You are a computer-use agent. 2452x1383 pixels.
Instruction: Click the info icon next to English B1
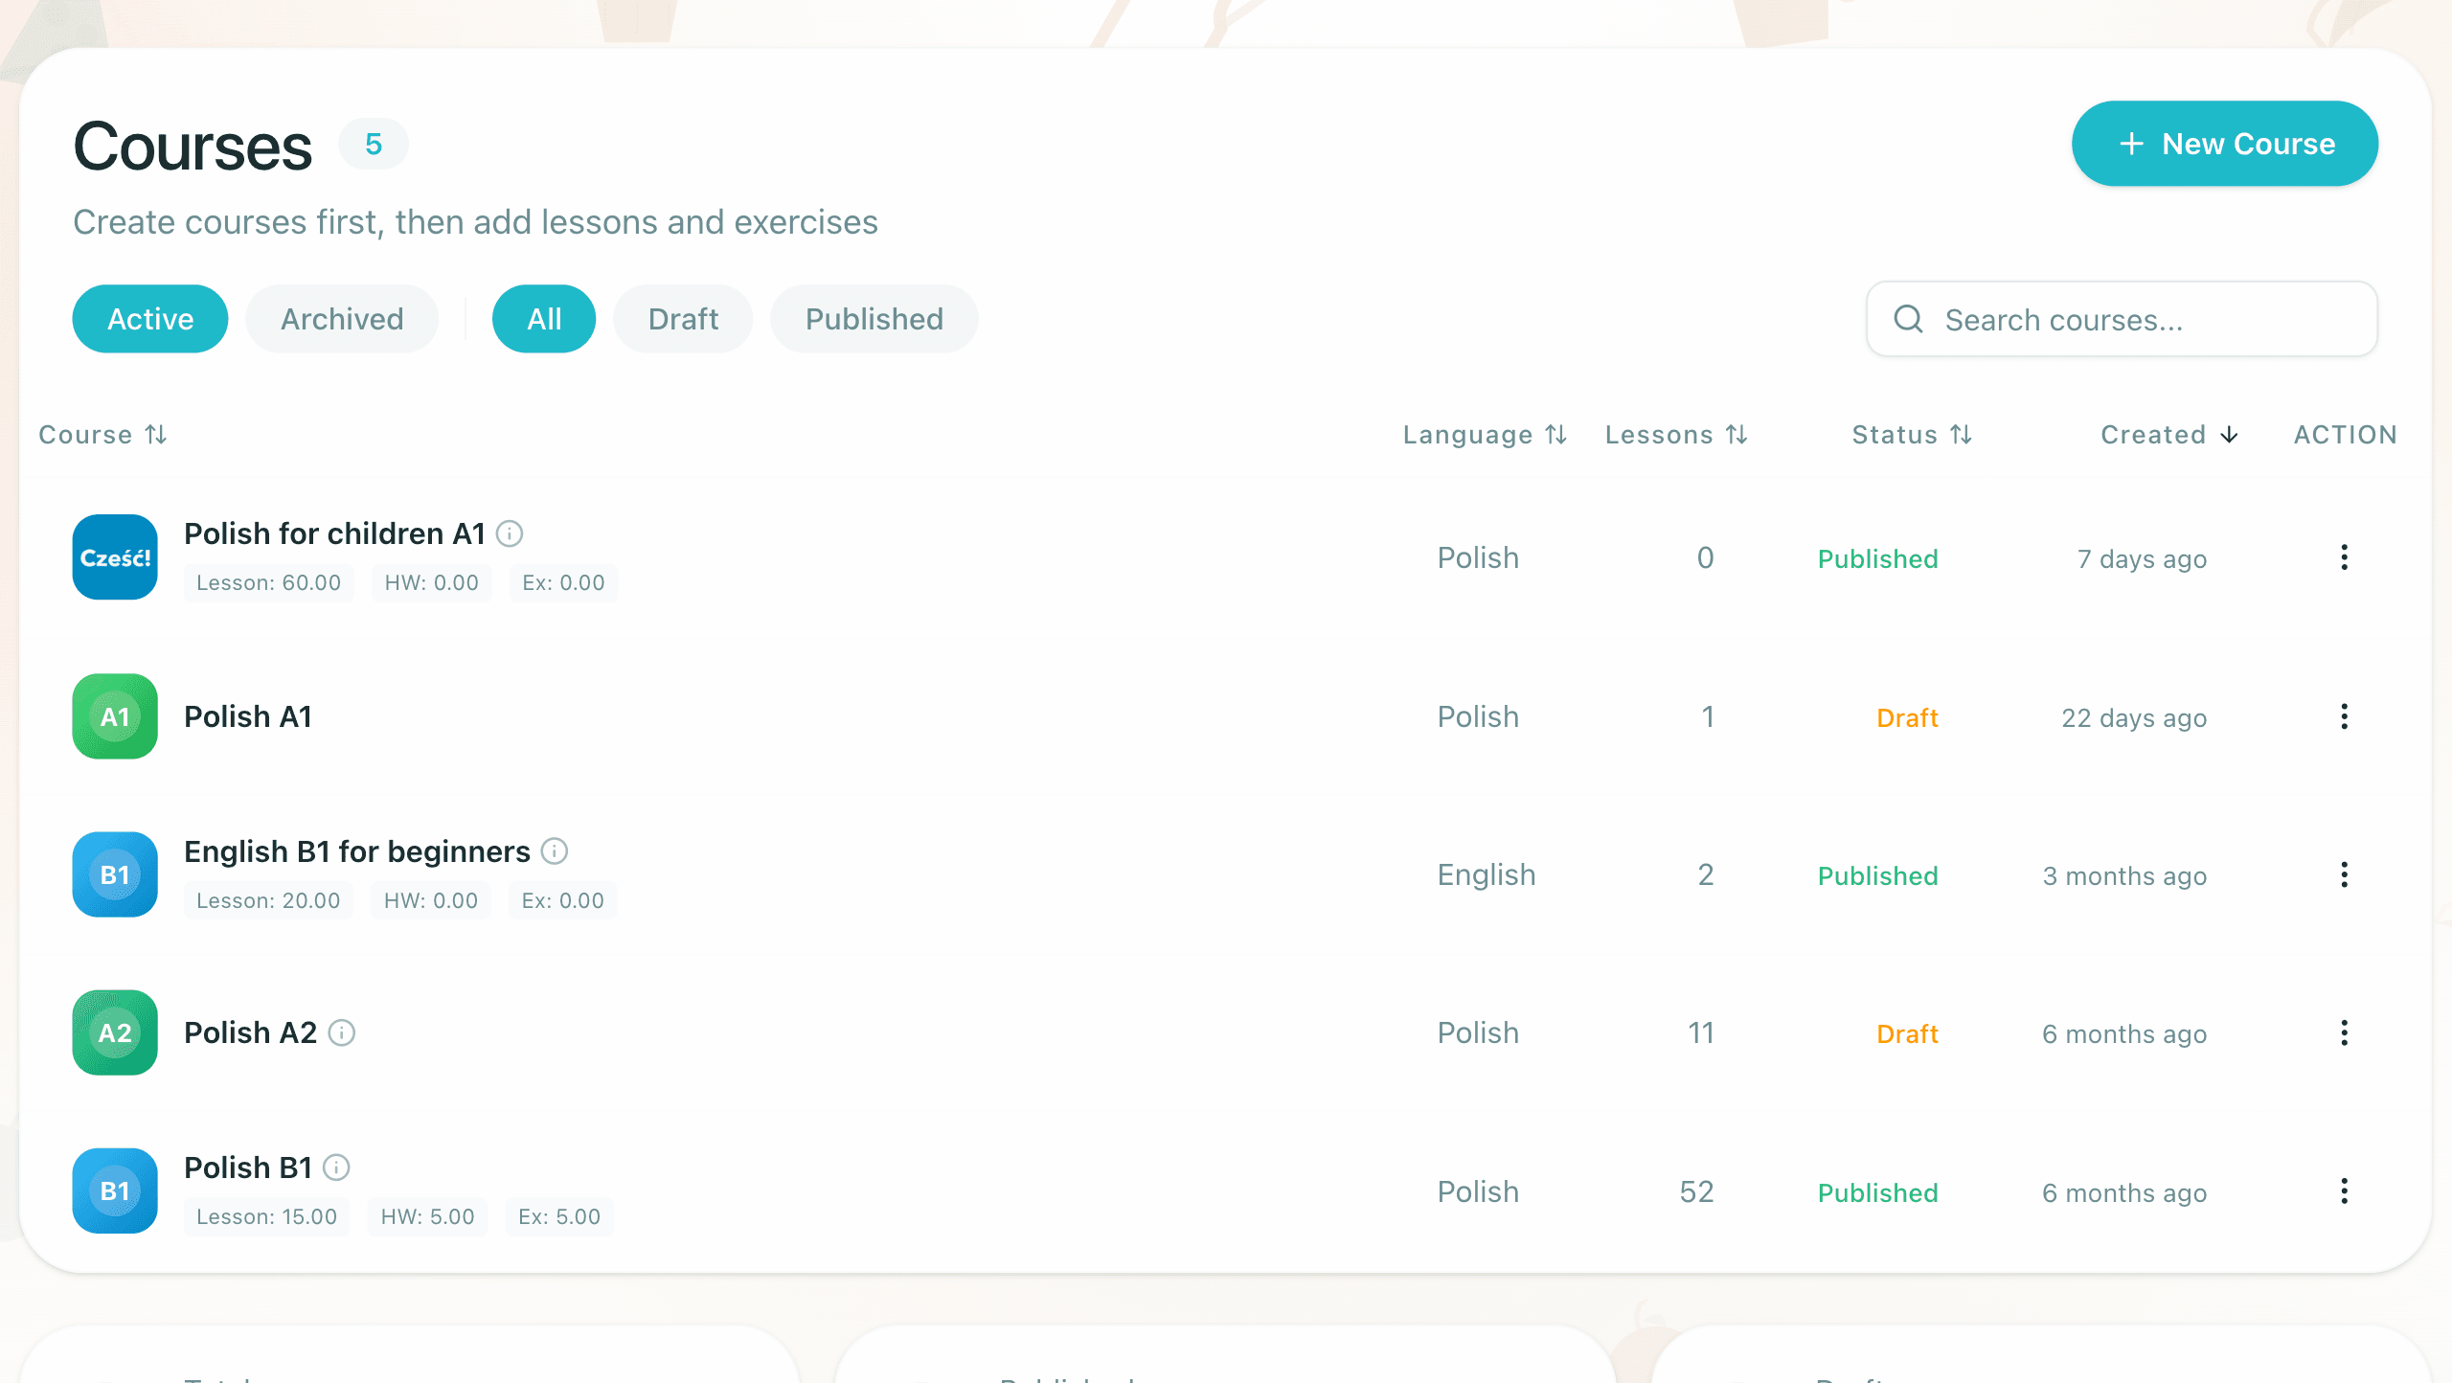pos(555,850)
